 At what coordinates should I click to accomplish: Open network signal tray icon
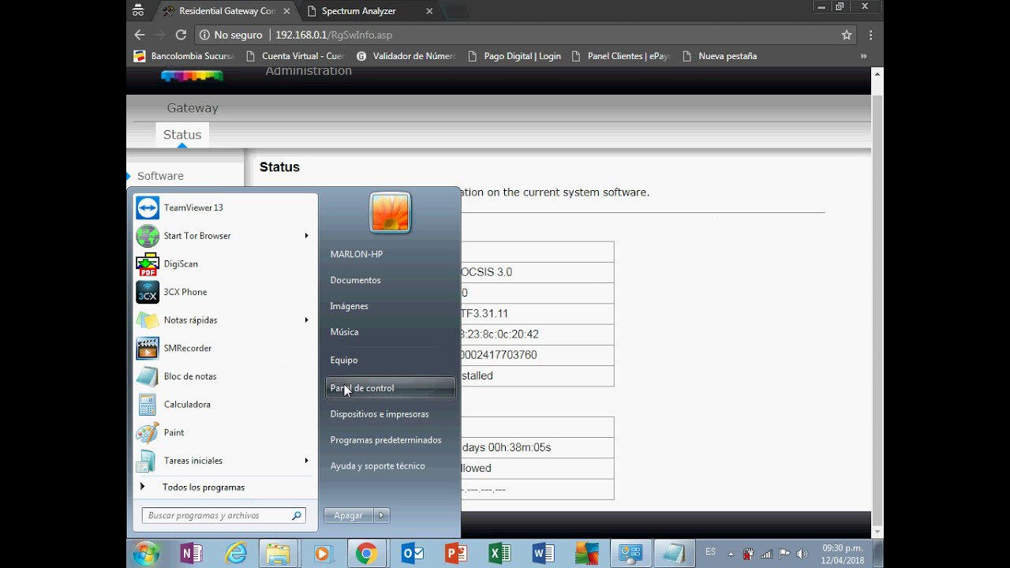click(766, 554)
